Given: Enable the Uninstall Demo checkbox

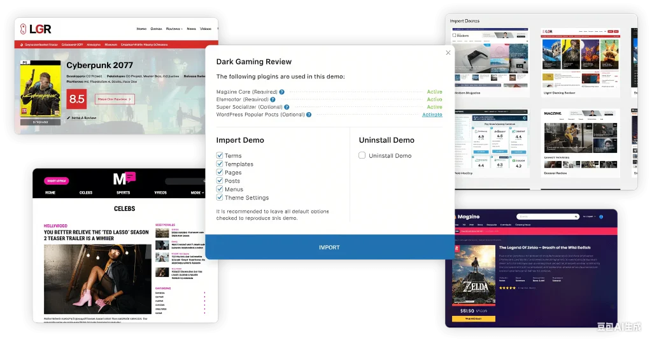Looking at the screenshot, I should pos(362,155).
